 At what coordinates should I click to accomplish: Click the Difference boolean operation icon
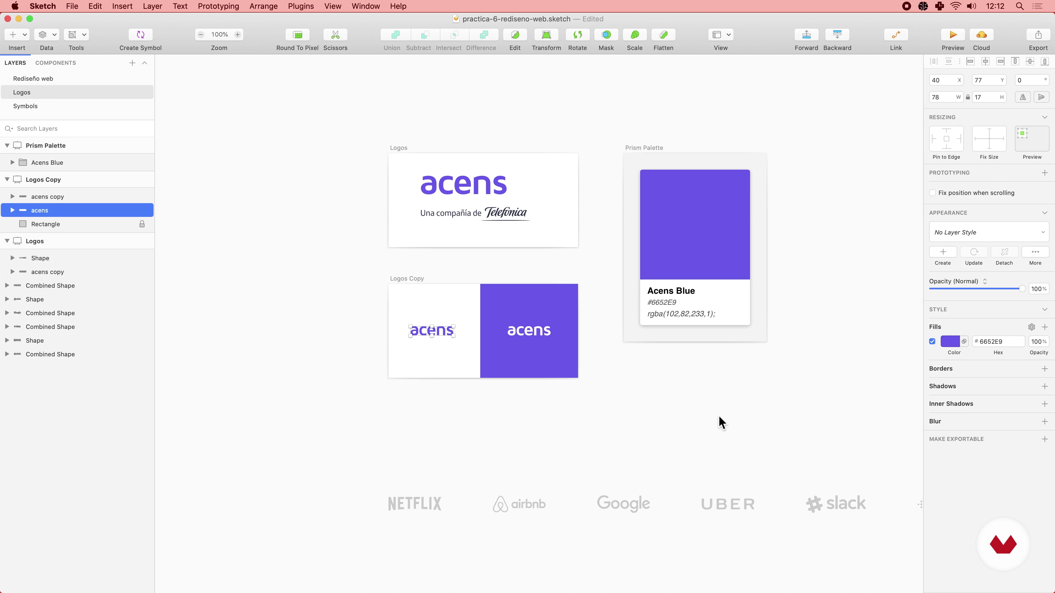point(484,35)
